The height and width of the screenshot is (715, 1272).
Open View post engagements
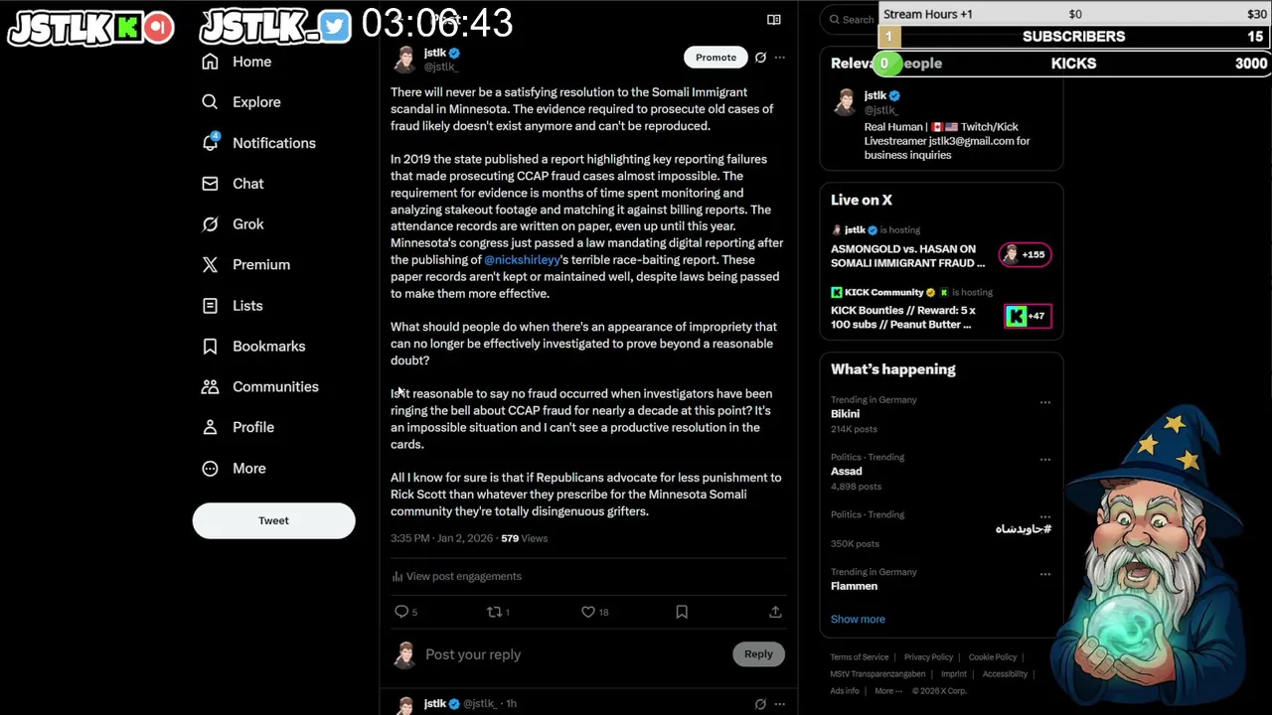(x=456, y=576)
